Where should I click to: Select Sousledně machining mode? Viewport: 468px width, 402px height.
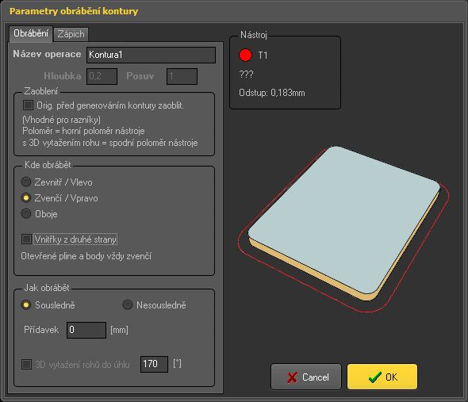[x=26, y=304]
